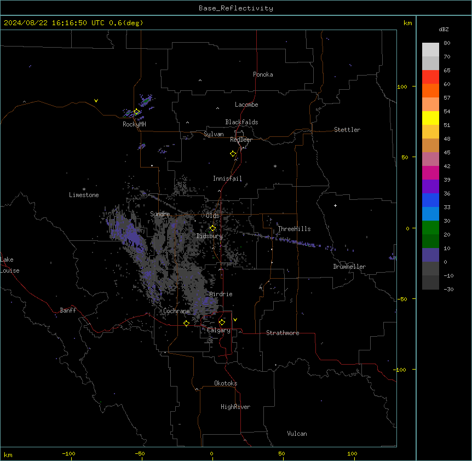Viewport: 472px width, 461px height.
Task: Click the HighRiver town label
Action: coord(235,407)
